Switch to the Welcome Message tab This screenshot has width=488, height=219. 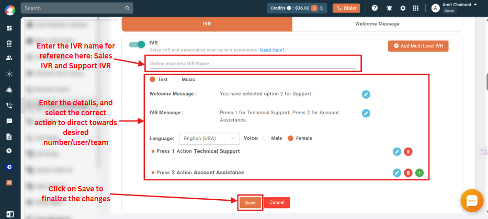[x=378, y=23]
